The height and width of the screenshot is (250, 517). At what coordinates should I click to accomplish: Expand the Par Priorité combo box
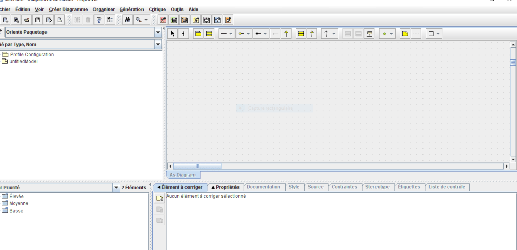(116, 187)
